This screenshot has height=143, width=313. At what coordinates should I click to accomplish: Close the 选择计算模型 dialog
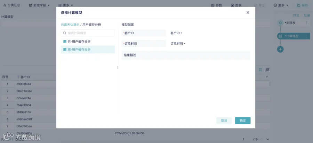coord(248,12)
